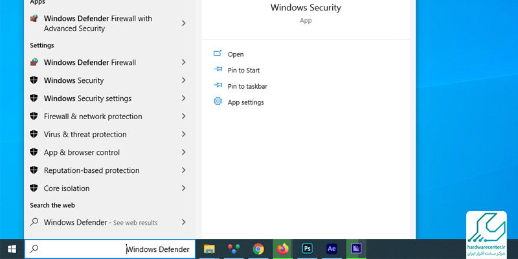
Task: Choose Pin to Start
Action: coord(244,71)
